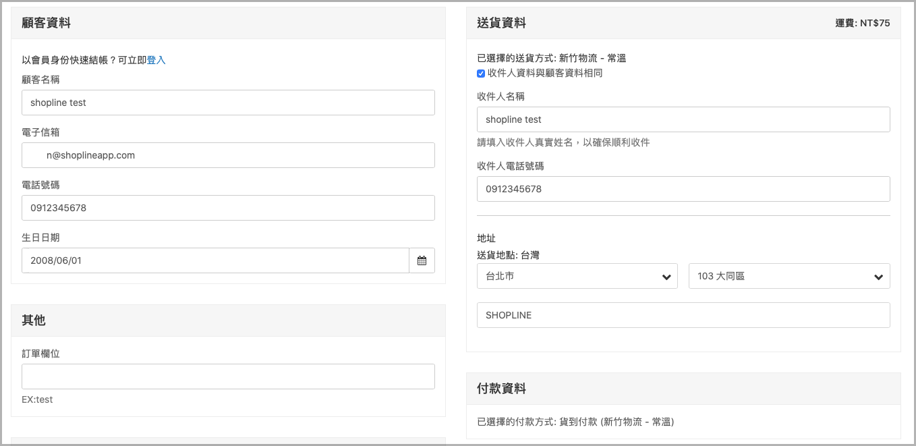The width and height of the screenshot is (916, 446).
Task: Click the 請填入收件人真實姓名 hint text
Action: [x=563, y=142]
